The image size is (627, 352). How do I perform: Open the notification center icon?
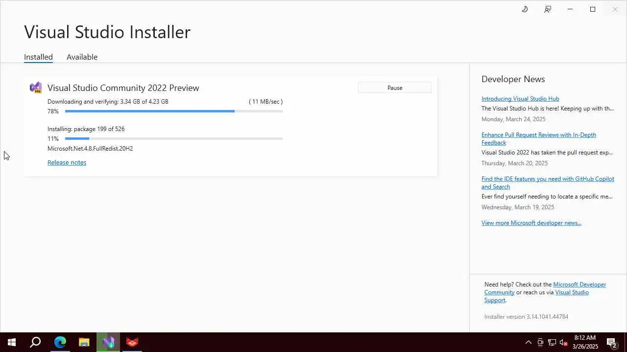[x=611, y=342]
